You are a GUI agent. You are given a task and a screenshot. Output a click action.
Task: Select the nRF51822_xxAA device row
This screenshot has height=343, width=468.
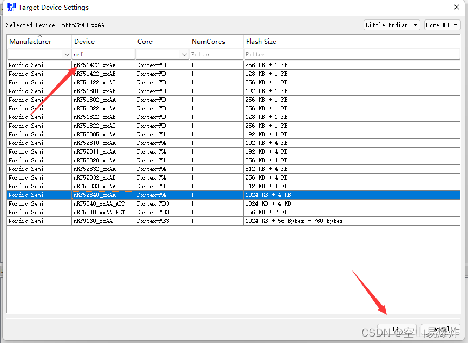click(233, 108)
